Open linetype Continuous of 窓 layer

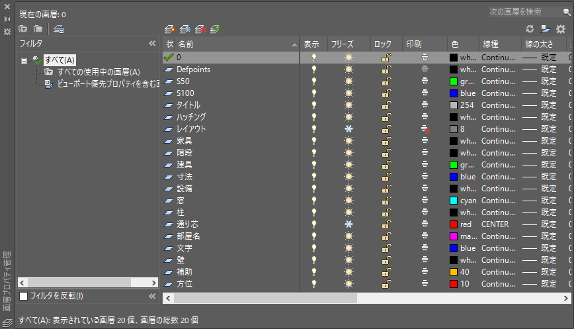pos(498,201)
